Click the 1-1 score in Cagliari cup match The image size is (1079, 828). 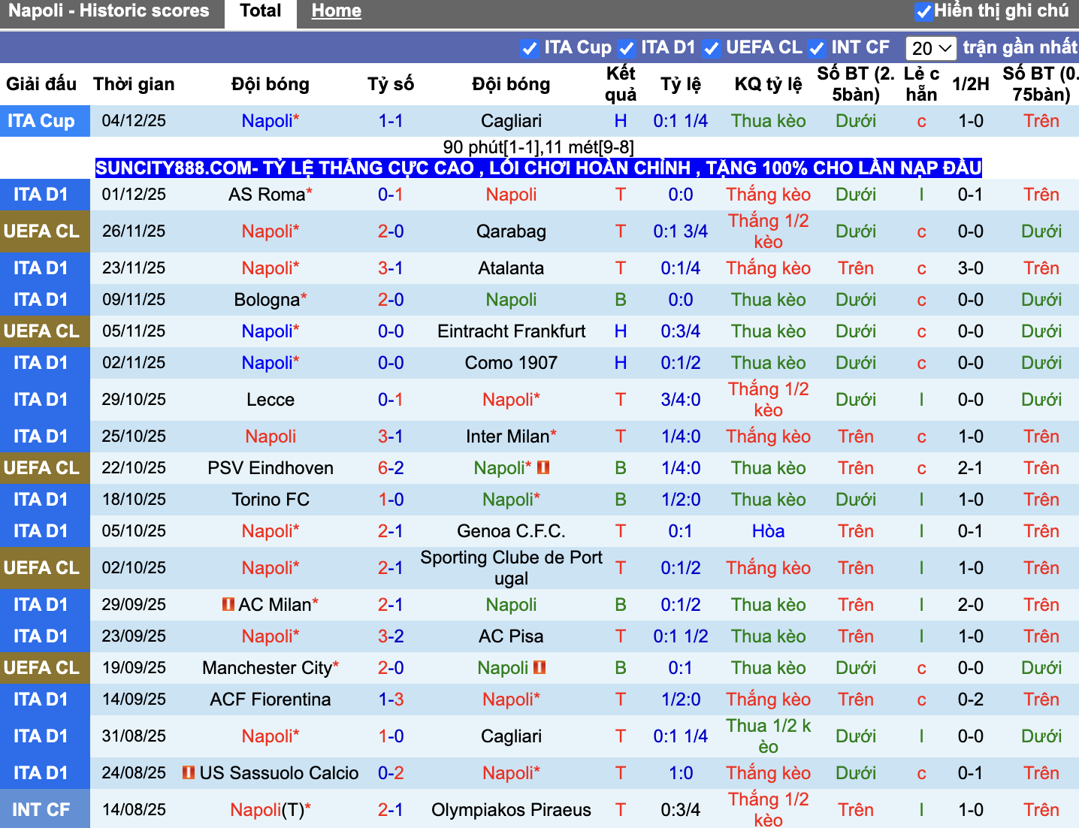pos(391,121)
